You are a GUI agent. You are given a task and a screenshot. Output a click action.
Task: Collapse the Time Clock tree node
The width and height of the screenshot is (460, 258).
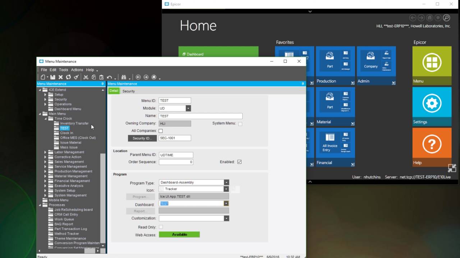click(46, 119)
